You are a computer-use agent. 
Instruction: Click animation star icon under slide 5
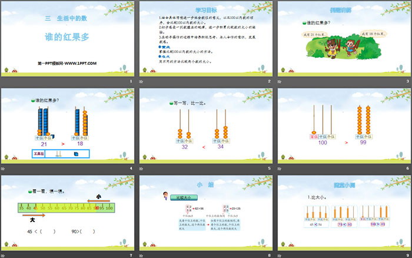coord(141,168)
